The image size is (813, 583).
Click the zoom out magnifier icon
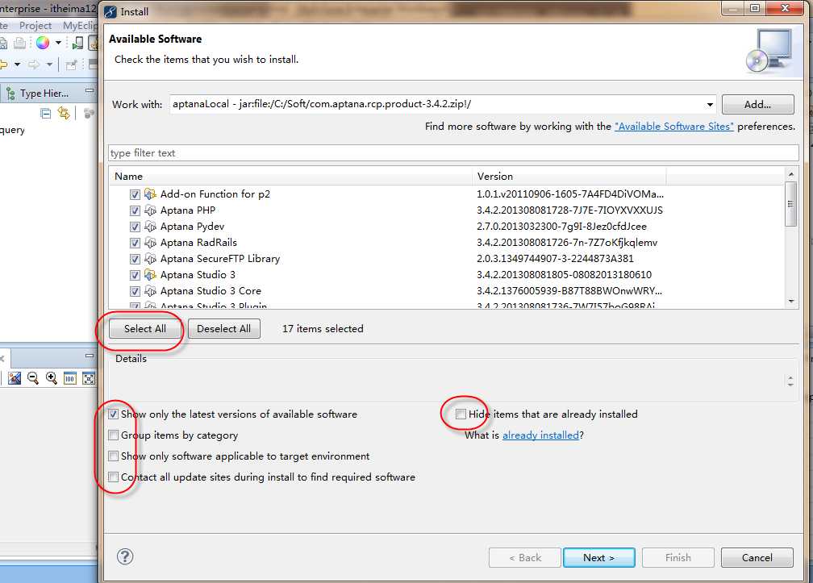(33, 378)
